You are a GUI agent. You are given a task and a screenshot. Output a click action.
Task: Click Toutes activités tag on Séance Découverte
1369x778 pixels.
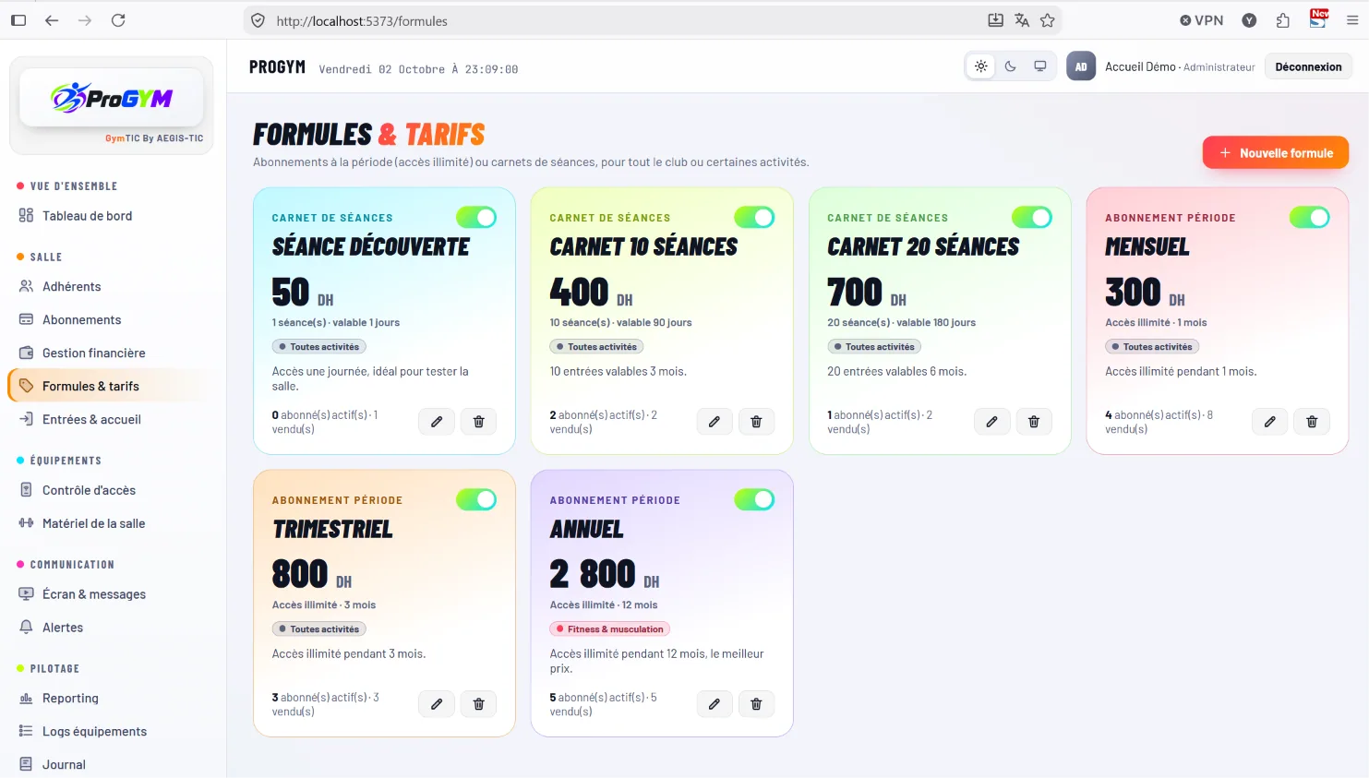coord(319,347)
